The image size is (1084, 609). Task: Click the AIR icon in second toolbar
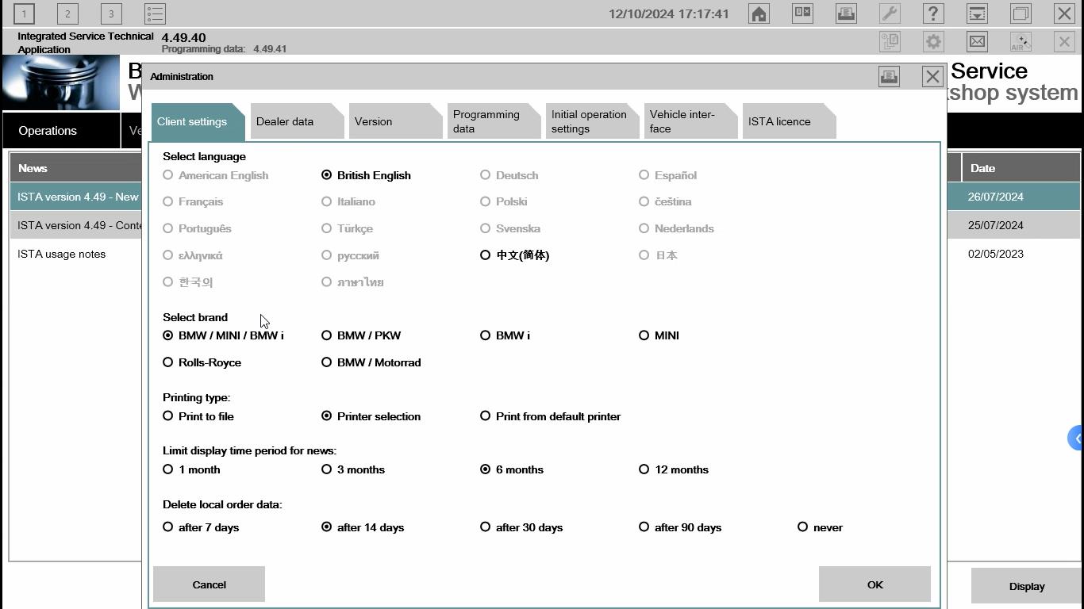[x=1021, y=41]
